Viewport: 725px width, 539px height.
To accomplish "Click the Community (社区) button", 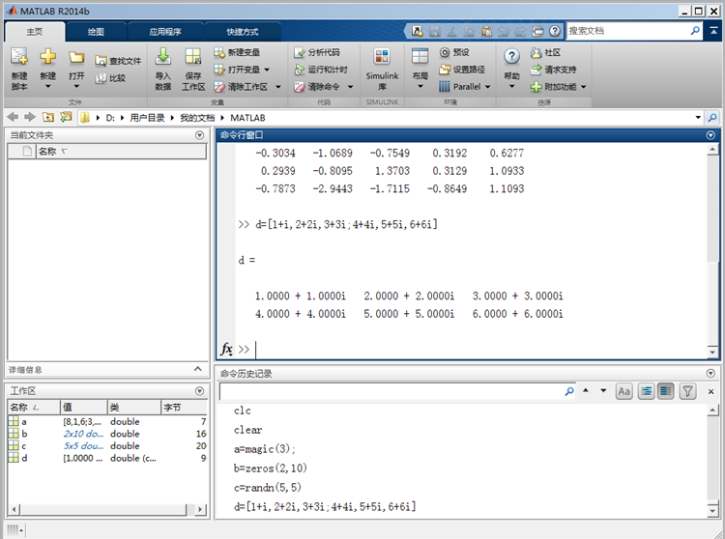I will click(x=545, y=52).
